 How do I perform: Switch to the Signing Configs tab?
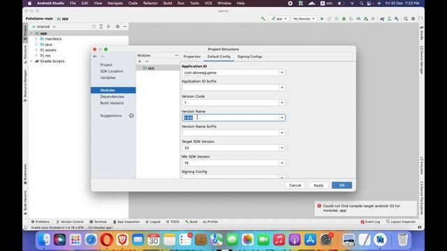point(250,56)
